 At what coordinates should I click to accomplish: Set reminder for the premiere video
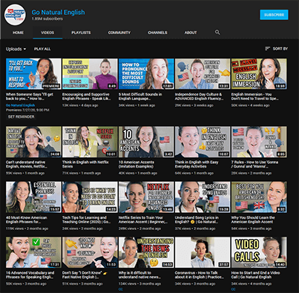[x=22, y=116]
